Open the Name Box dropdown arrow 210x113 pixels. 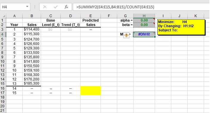27,7
